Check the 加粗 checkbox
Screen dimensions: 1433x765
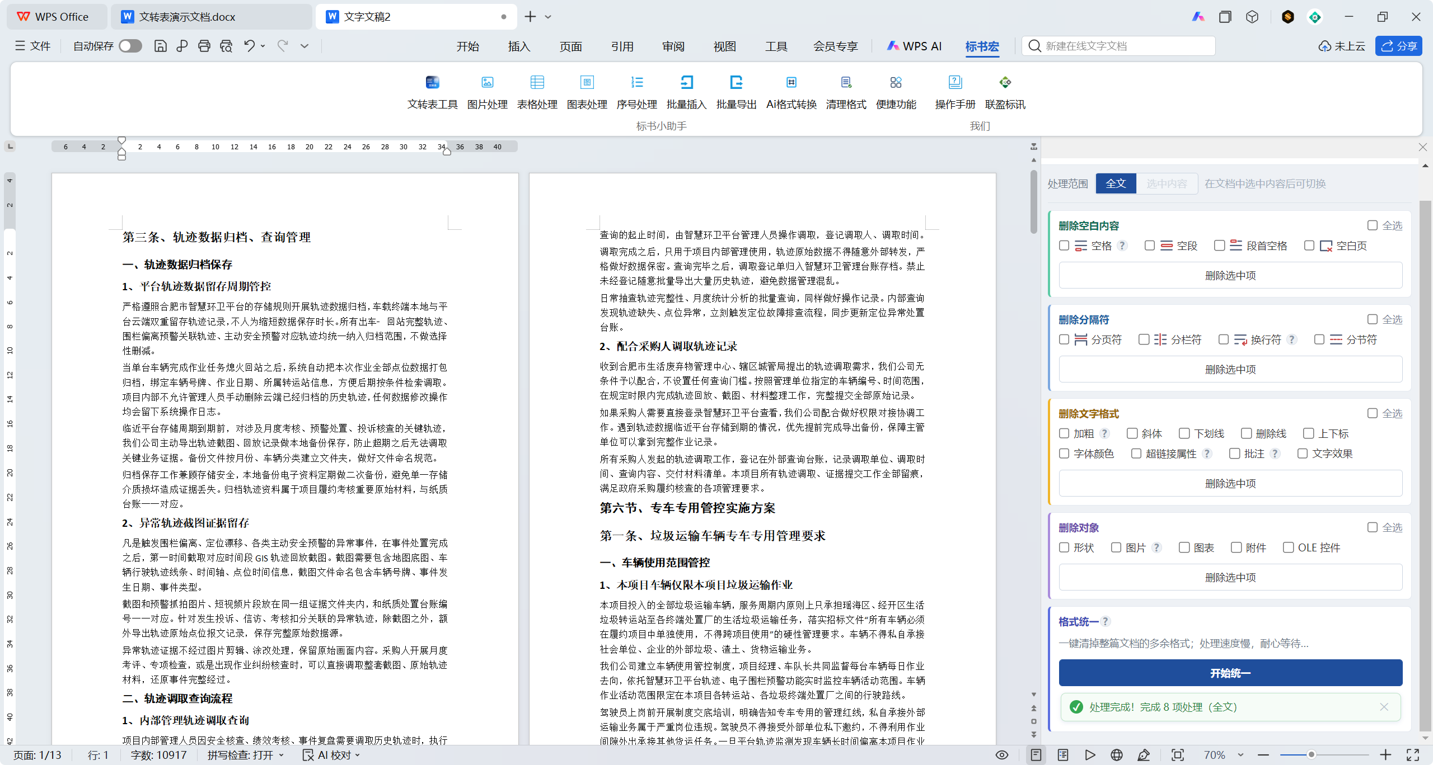pos(1064,433)
